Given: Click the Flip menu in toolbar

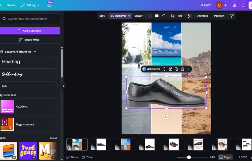Looking at the screenshot, I should pyautogui.click(x=180, y=16).
